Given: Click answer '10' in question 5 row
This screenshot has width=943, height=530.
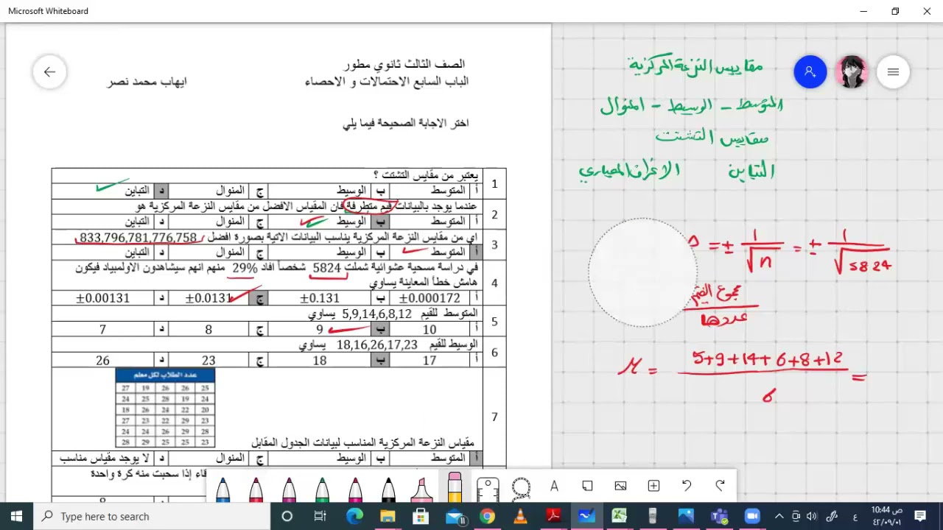Looking at the screenshot, I should 430,330.
